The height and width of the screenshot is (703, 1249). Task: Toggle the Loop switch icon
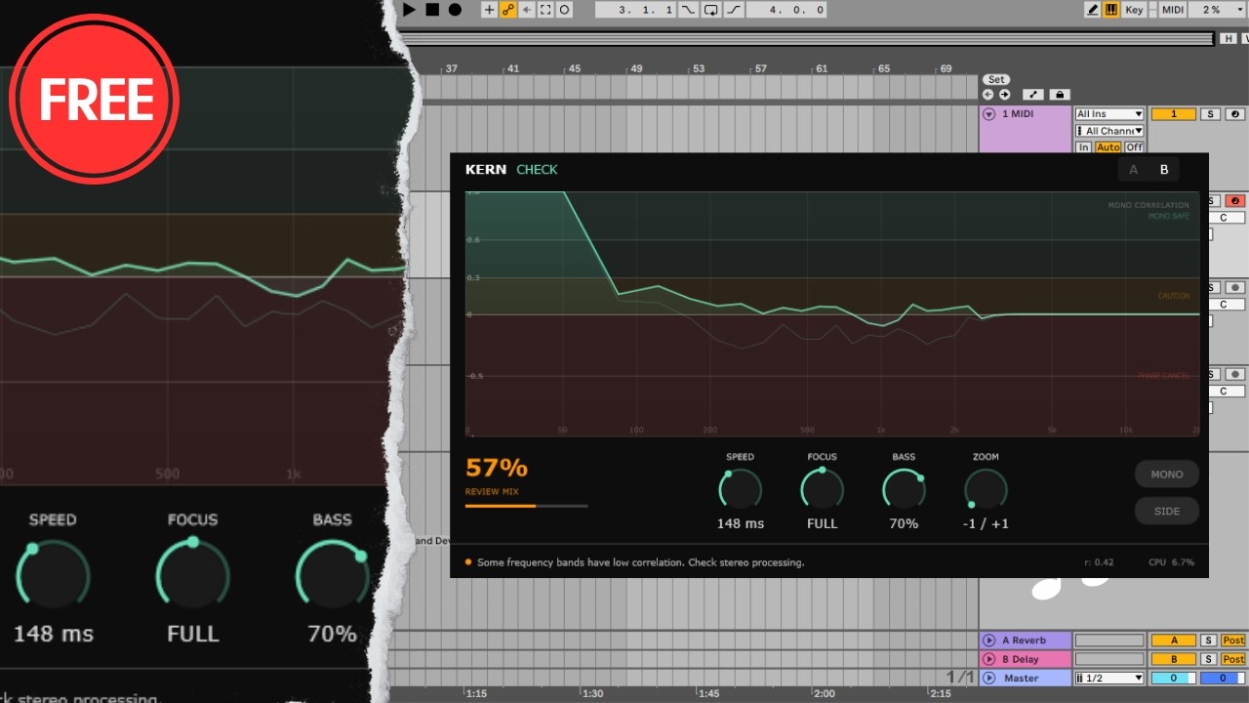(710, 10)
